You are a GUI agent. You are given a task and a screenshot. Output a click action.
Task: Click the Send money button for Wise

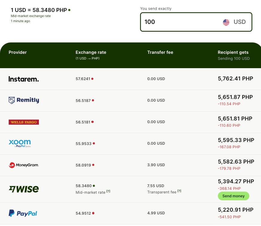(x=233, y=196)
